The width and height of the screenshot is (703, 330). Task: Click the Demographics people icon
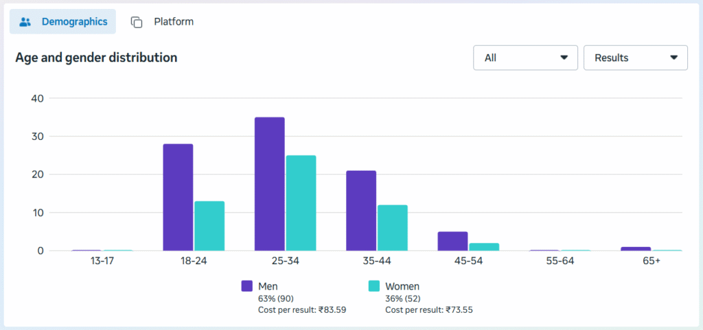[x=25, y=22]
